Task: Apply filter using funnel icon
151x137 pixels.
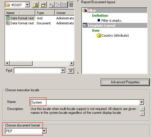Action: pos(71,70)
